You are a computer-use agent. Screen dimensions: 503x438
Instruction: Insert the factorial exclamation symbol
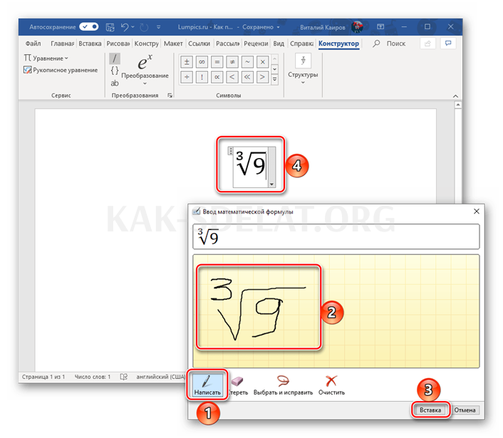tap(202, 77)
